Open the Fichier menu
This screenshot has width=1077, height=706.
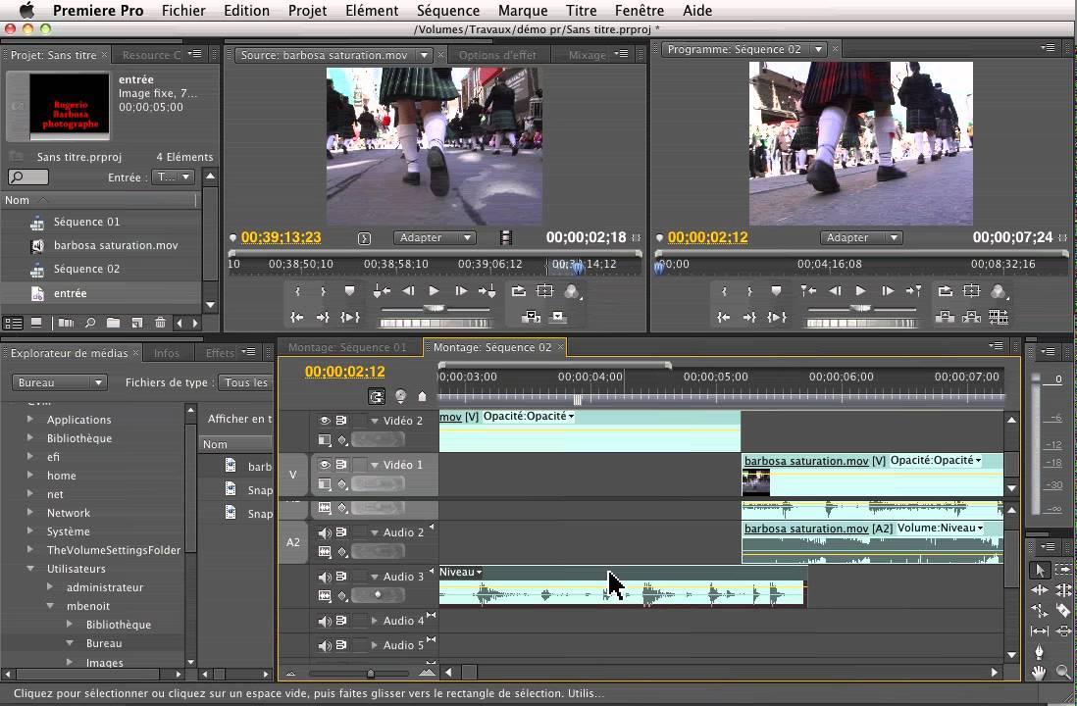click(x=183, y=11)
